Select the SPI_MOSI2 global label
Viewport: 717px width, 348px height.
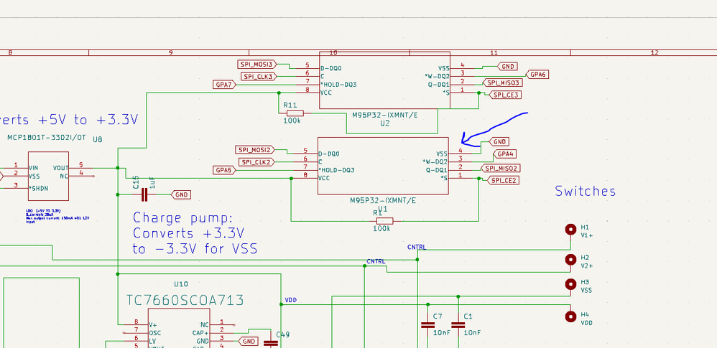255,150
